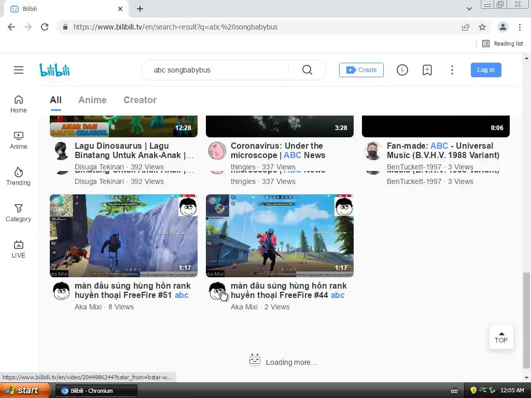531x398 pixels.
Task: Jump back with the TOP button
Action: [x=501, y=337]
